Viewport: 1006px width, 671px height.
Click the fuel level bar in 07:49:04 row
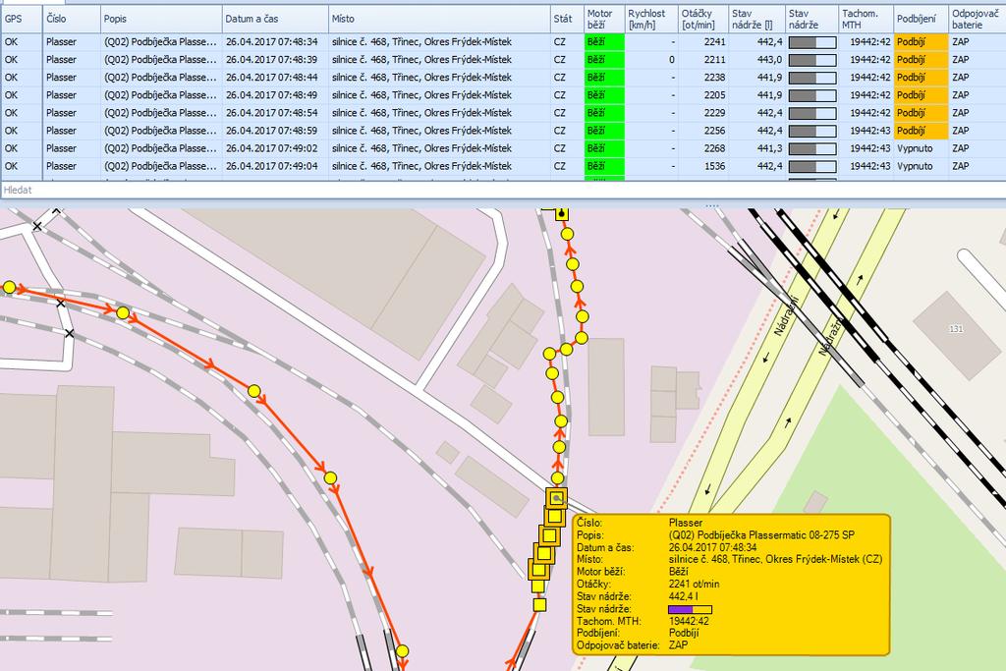point(812,167)
